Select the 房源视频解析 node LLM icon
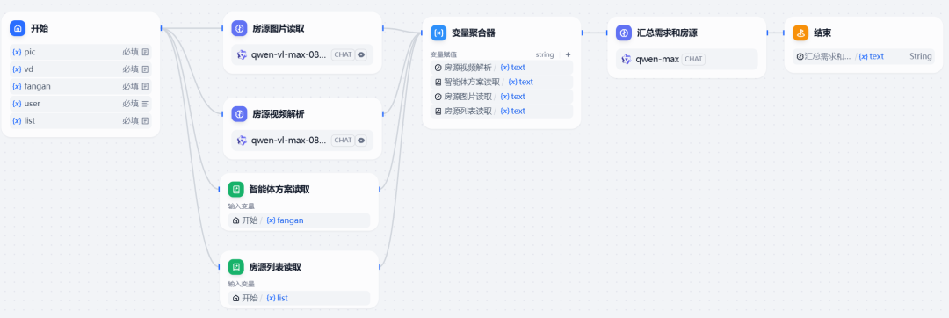 coord(239,113)
